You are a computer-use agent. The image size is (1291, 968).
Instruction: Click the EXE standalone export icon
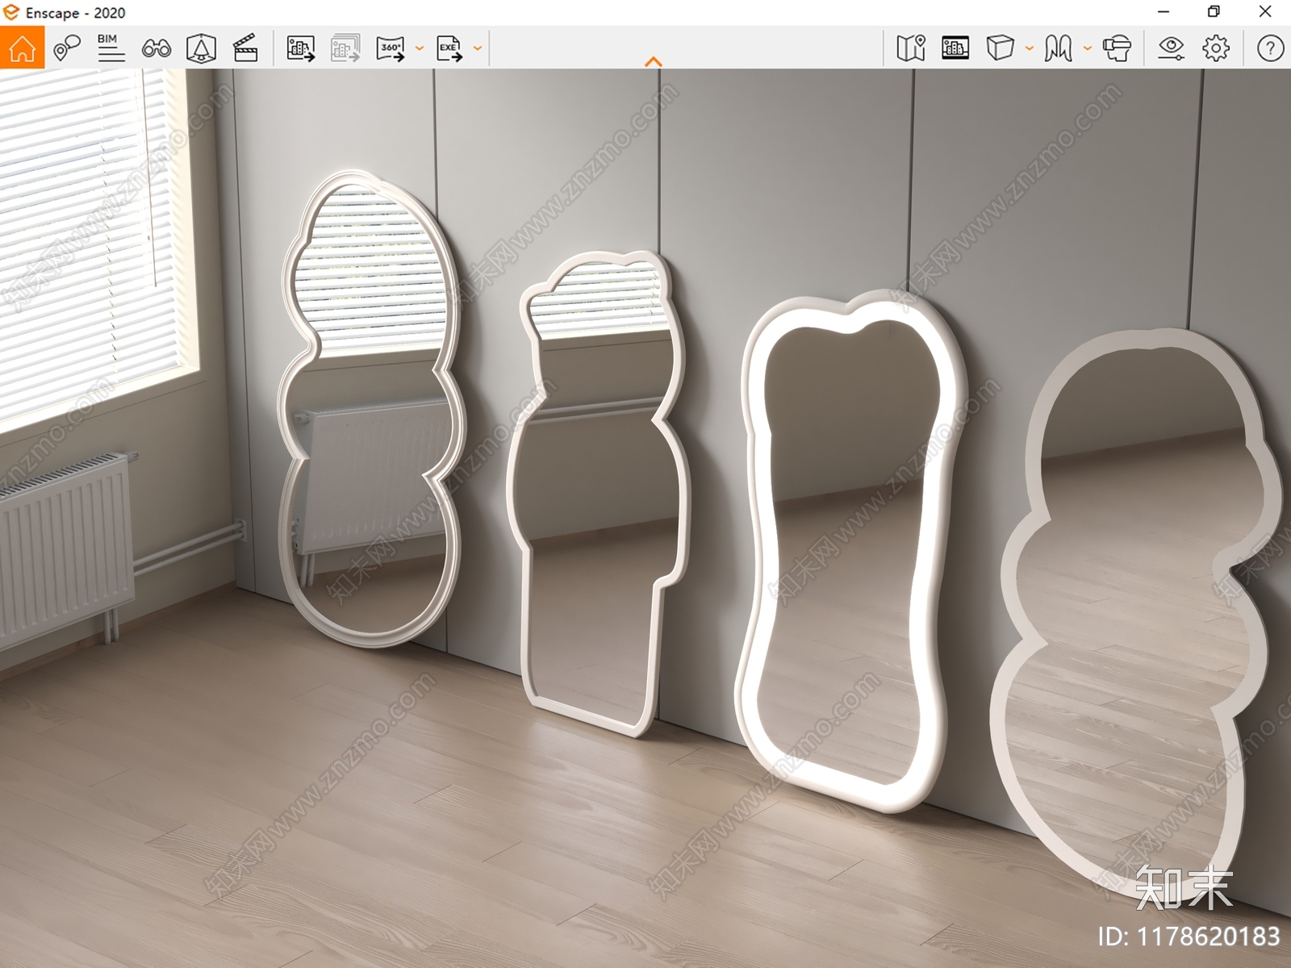tap(449, 48)
